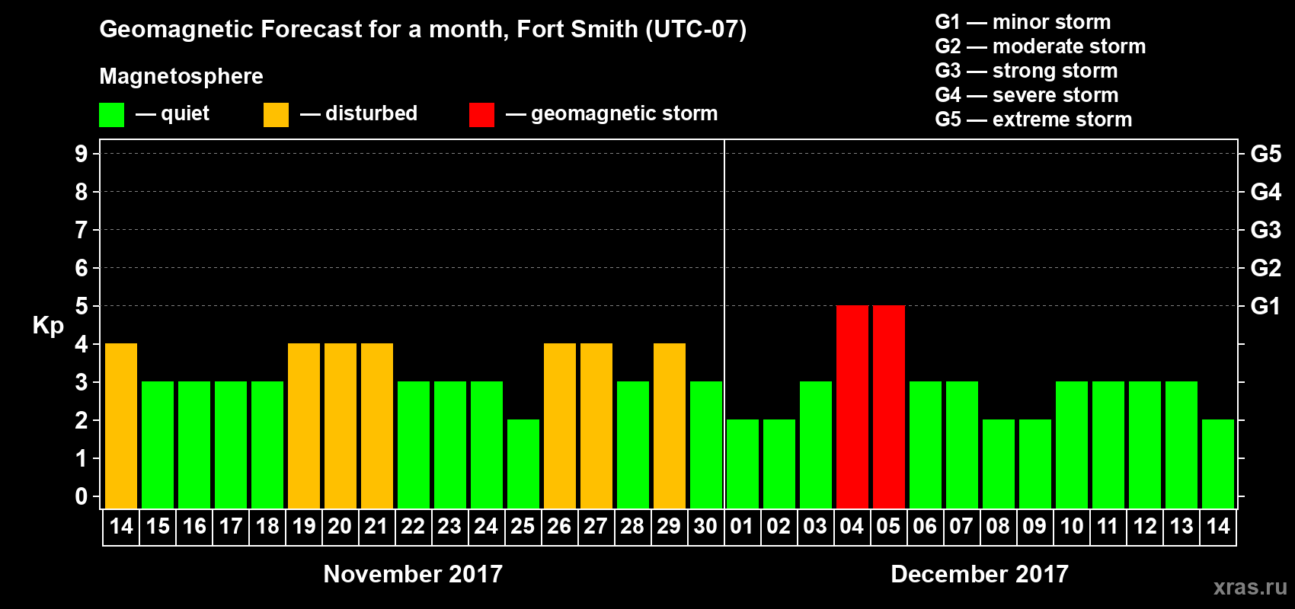The height and width of the screenshot is (609, 1295).
Task: Click date label 21 on the axis
Action: [376, 526]
